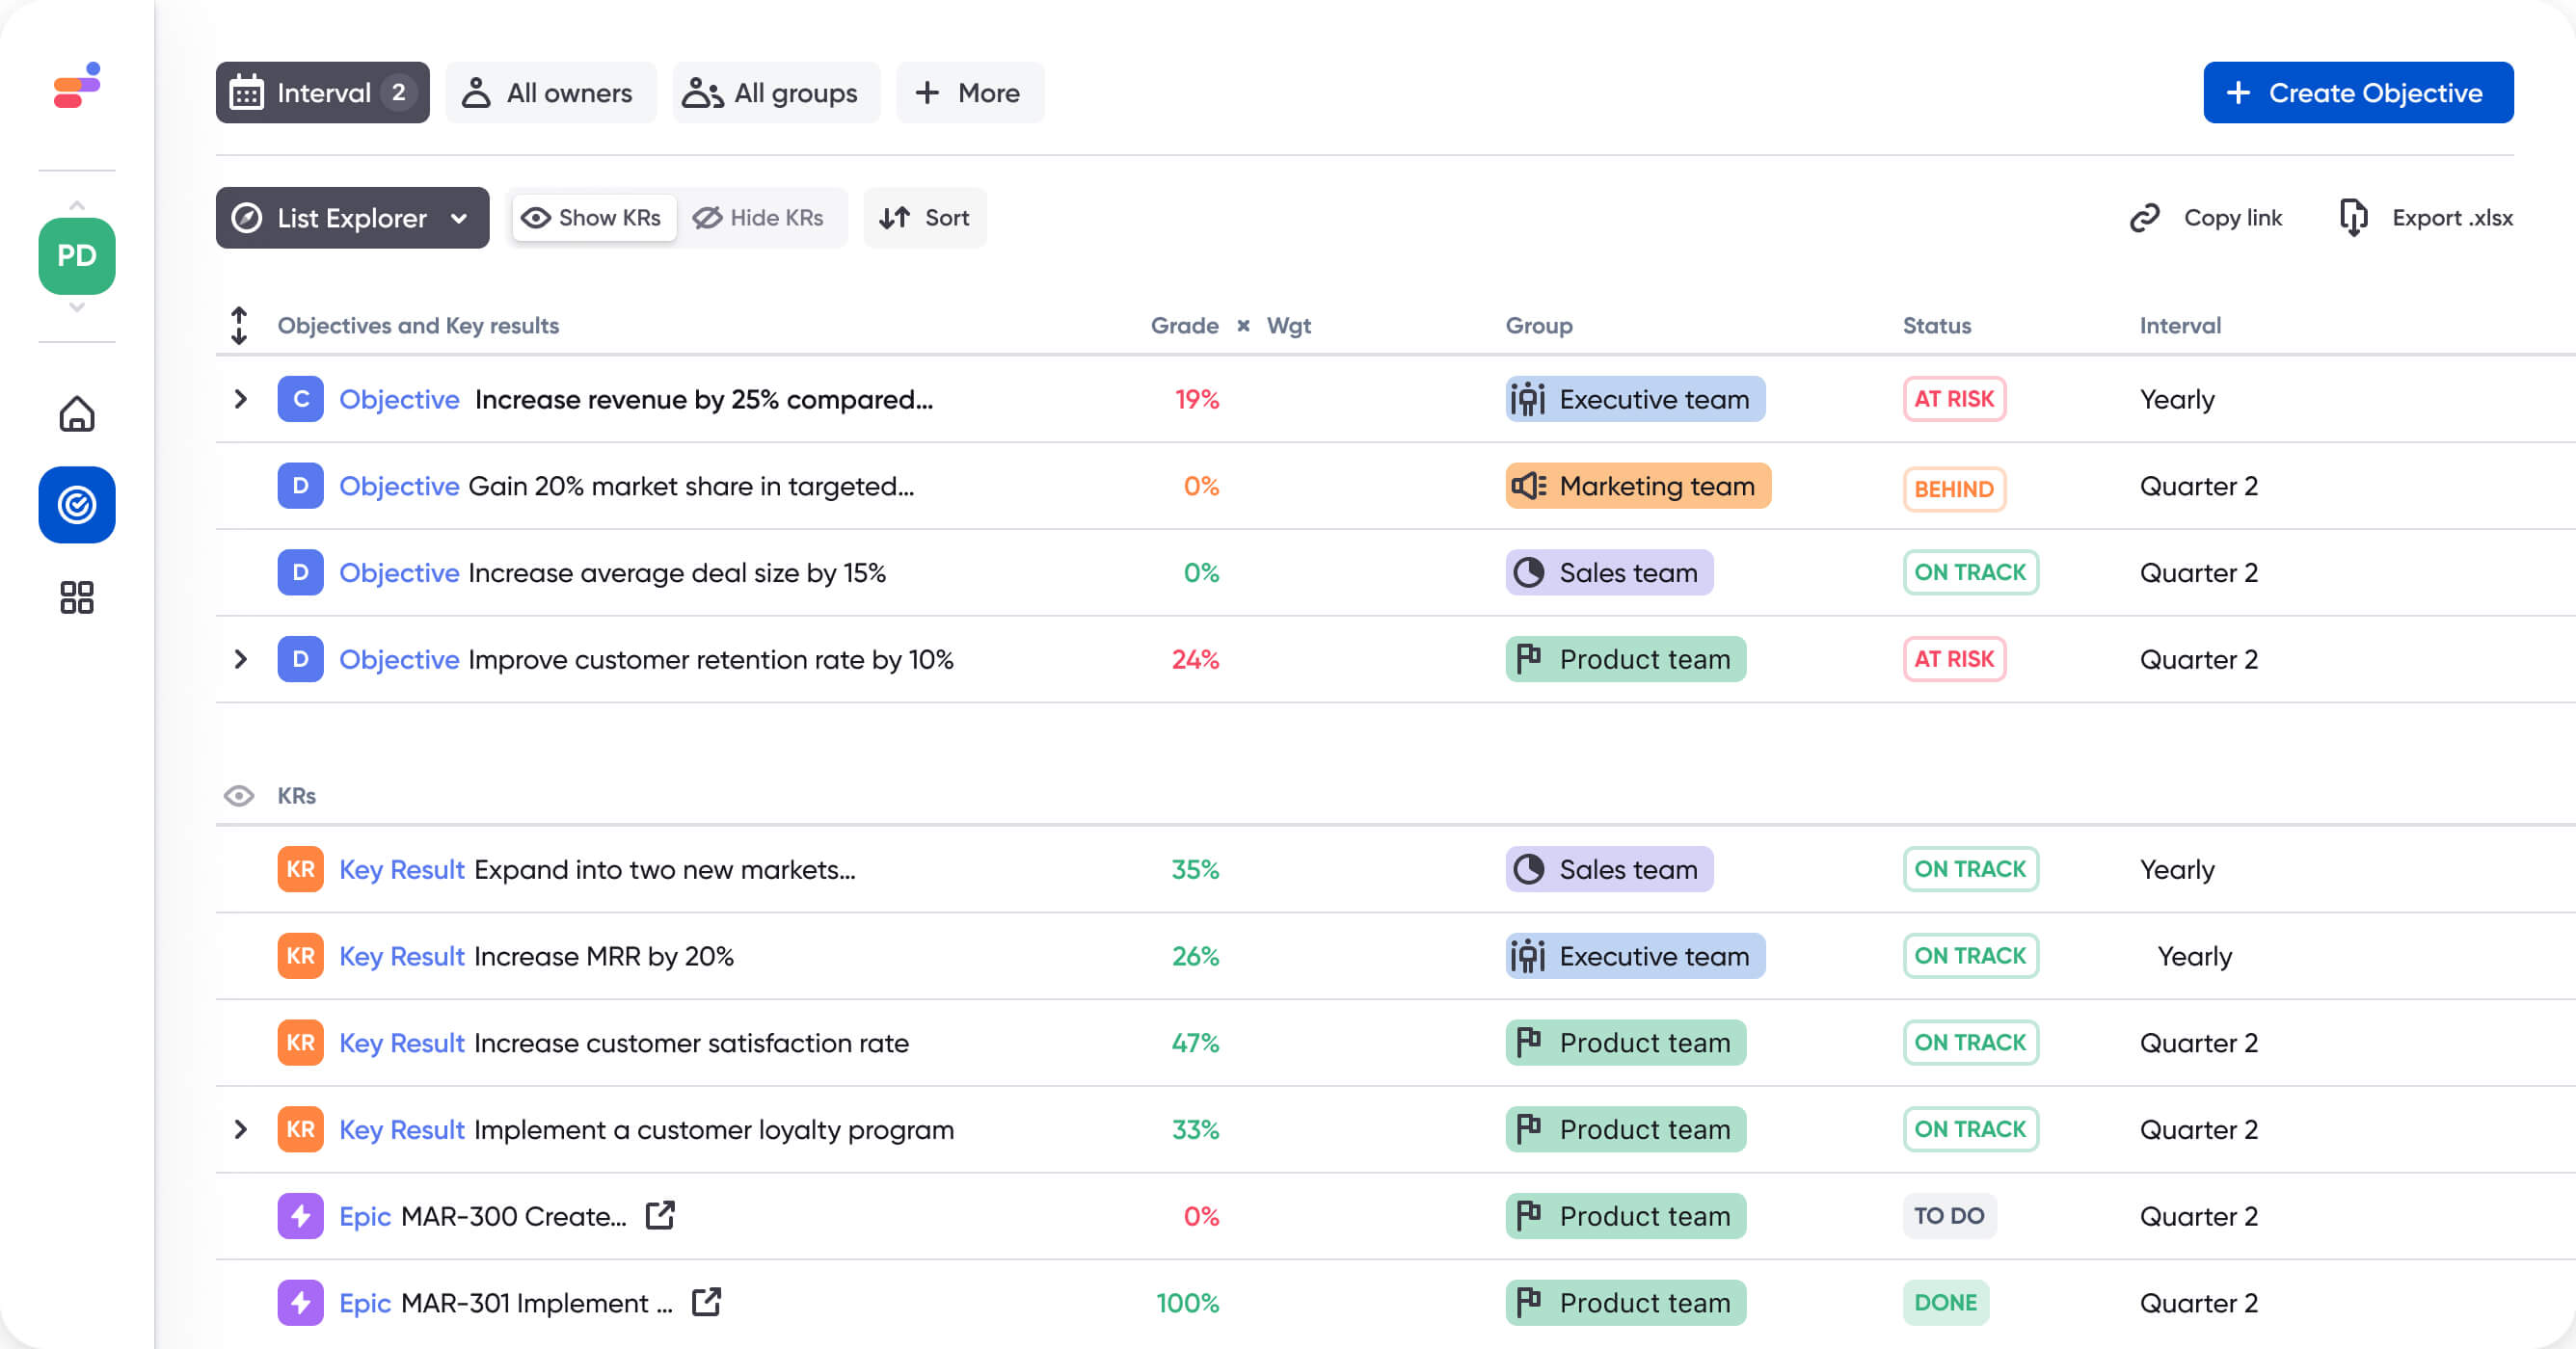Click the Interval column header
Screen dimensions: 2576x1349
pos(2180,326)
